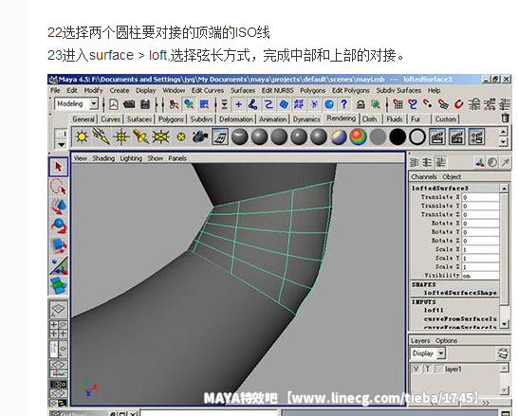The width and height of the screenshot is (518, 416).
Task: Toggle curves selection mask icon
Action: pyautogui.click(x=268, y=104)
